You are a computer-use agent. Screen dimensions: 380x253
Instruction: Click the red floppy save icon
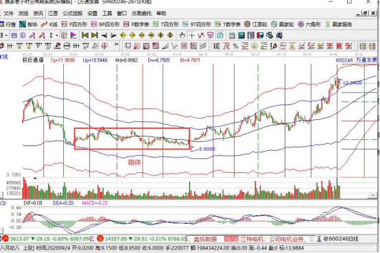(x=260, y=36)
